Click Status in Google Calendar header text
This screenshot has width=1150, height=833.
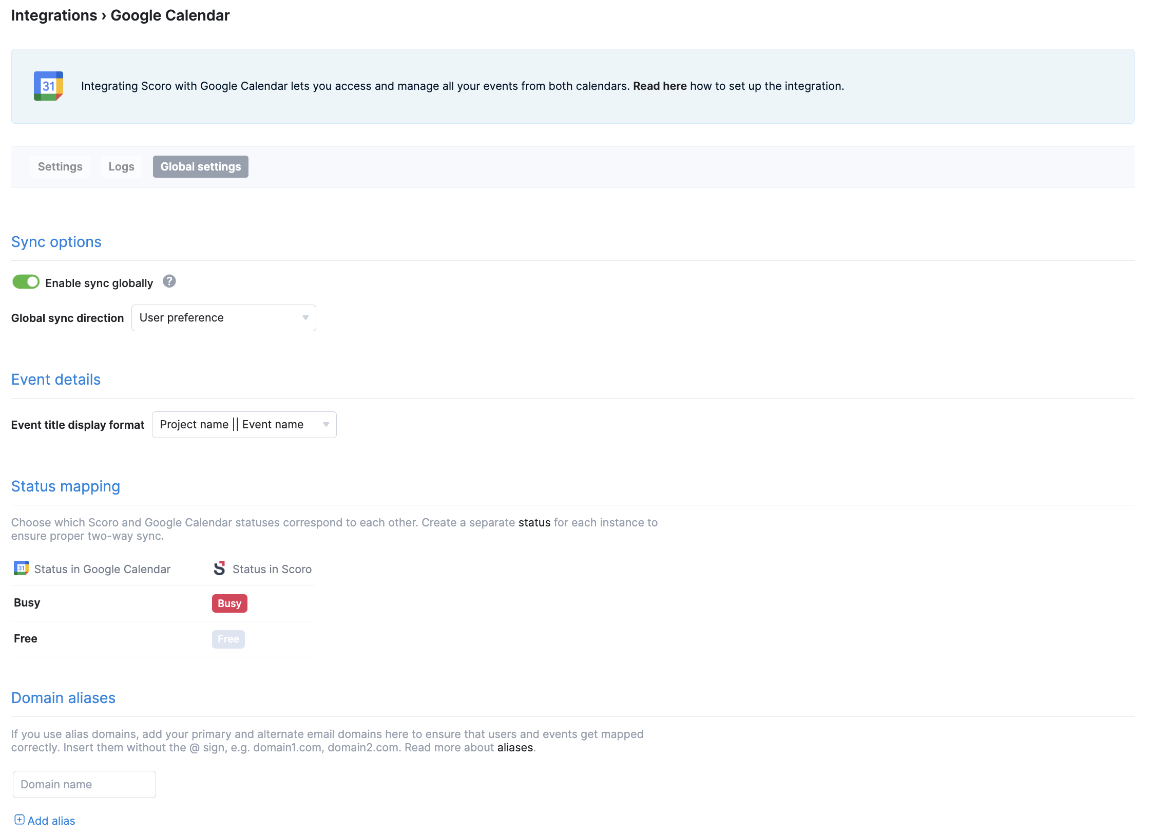[102, 569]
